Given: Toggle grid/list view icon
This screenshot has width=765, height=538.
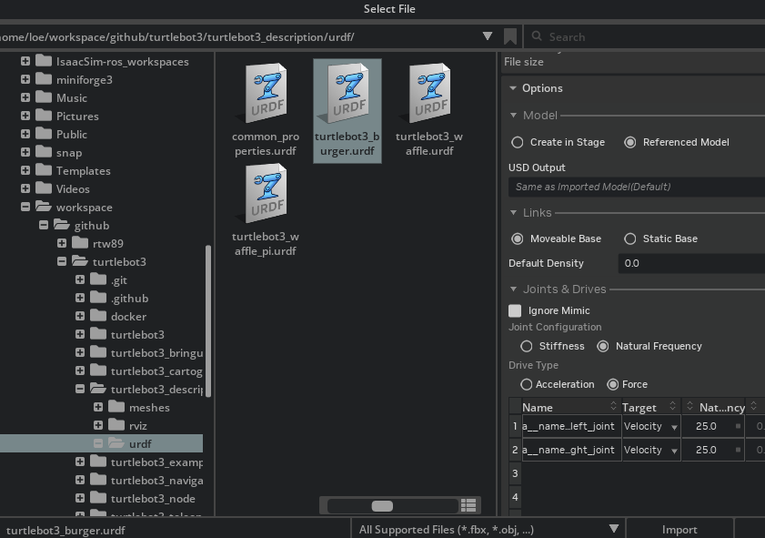Looking at the screenshot, I should 468,505.
